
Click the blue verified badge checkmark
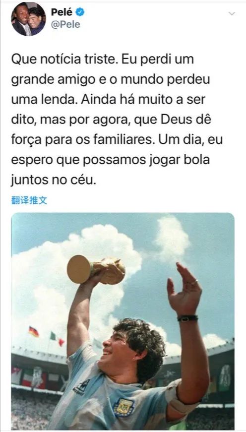click(80, 12)
